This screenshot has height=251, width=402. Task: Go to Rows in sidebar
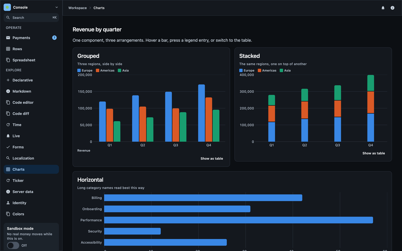pos(31,49)
